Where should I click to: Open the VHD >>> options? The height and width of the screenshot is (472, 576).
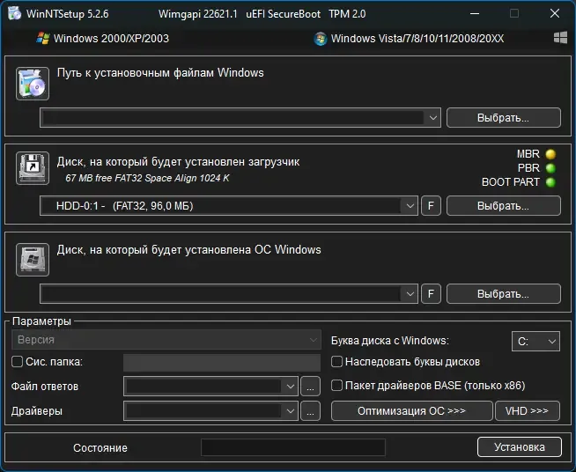(528, 410)
